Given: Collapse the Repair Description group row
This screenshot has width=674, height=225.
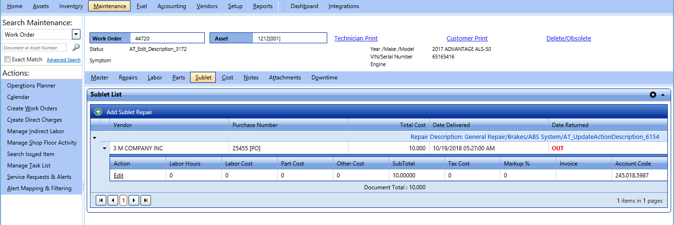Looking at the screenshot, I should tap(94, 137).
